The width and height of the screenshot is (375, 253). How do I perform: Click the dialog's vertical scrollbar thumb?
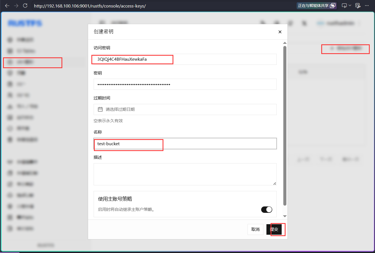tap(285, 126)
